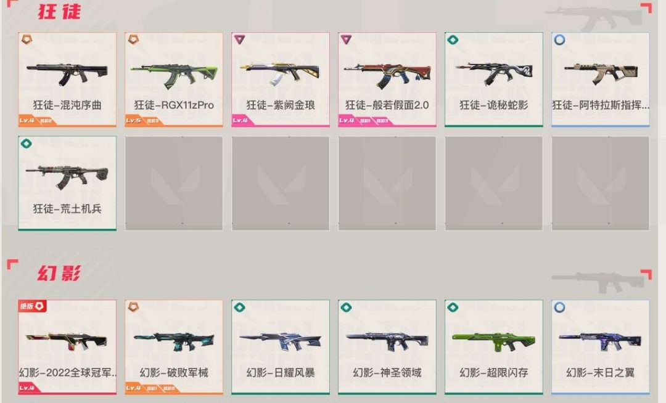
Task: Click the green tier icon on 狂徒-荒土机兵
Action: 27,144
